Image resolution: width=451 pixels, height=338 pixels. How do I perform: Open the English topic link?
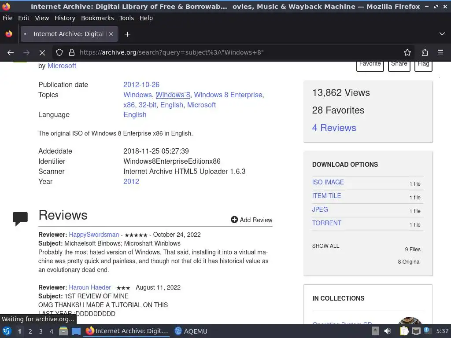(172, 105)
